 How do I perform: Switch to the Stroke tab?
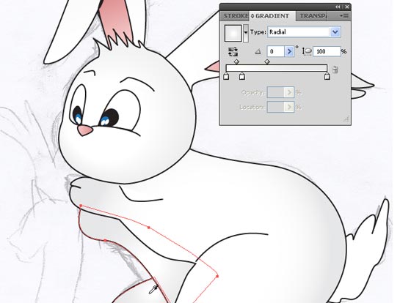[236, 16]
